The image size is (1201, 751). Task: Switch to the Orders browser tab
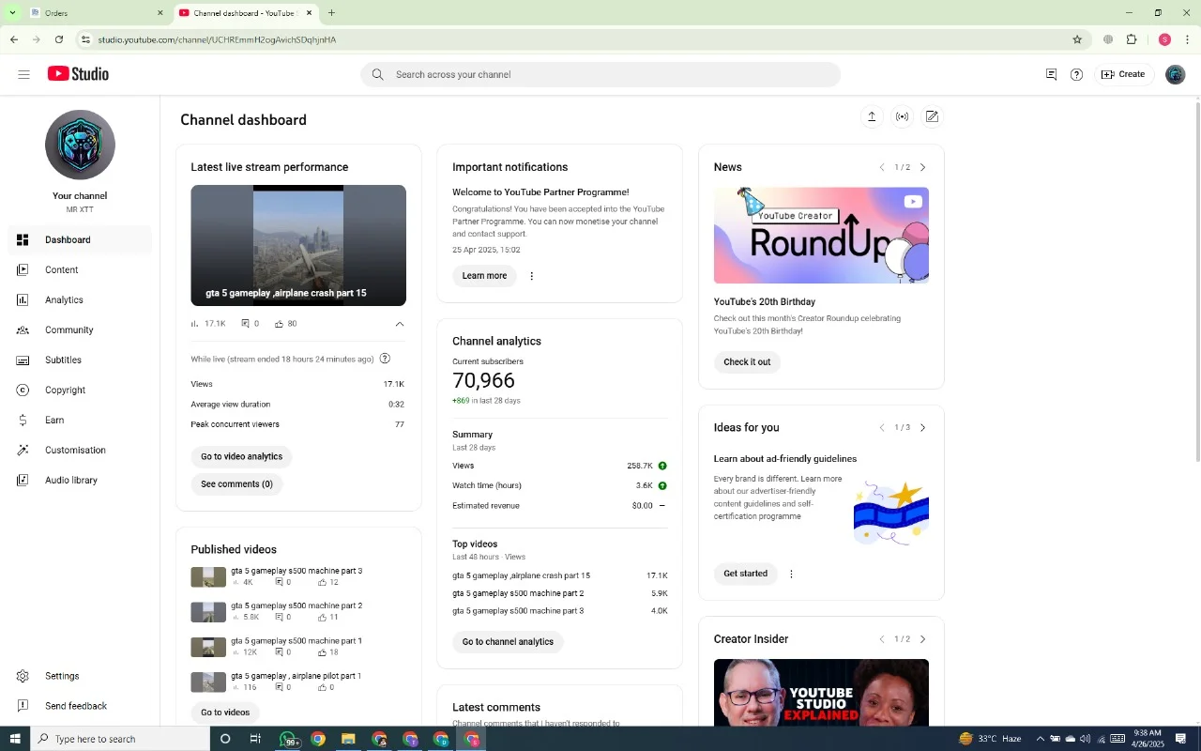[96, 13]
